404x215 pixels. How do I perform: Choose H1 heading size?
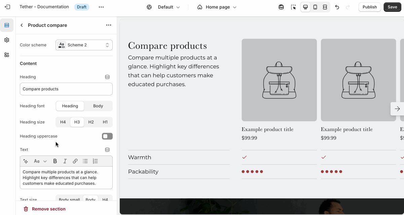105,122
